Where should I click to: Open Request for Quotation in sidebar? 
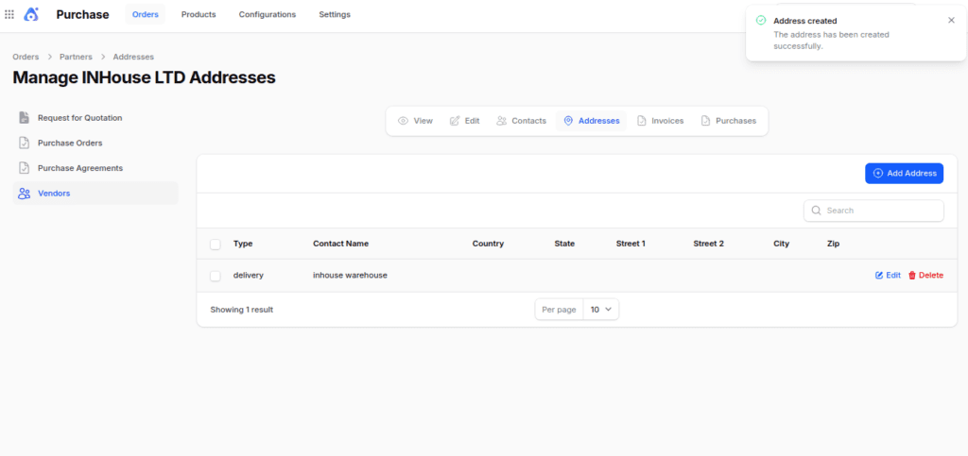95,118
